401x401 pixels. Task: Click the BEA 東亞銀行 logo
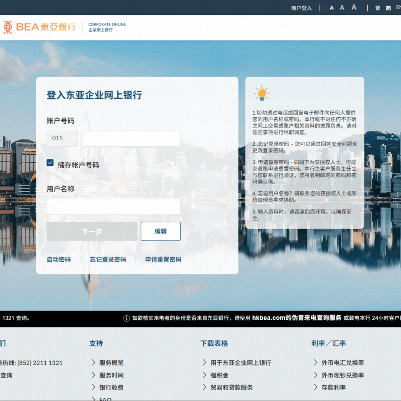pos(40,27)
